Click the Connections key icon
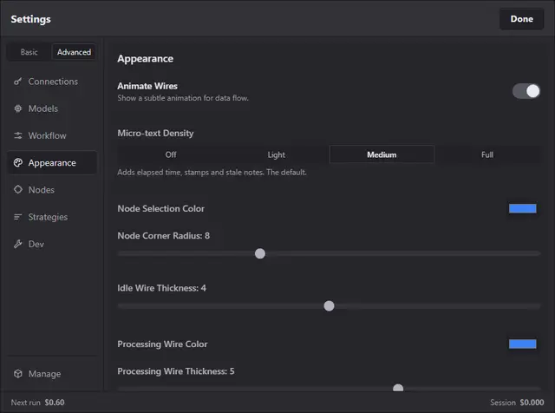555x413 pixels. (17, 82)
